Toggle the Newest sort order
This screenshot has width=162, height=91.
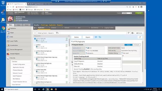pos(51,33)
